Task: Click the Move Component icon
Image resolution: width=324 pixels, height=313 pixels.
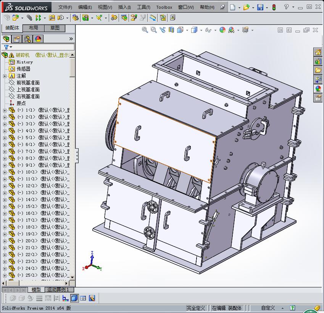Action: coord(61,18)
